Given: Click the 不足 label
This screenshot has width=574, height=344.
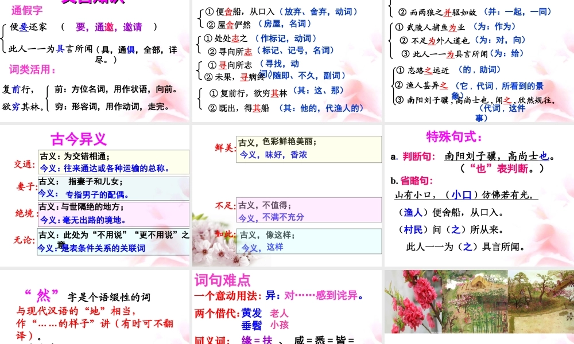Looking at the screenshot, I should (225, 206).
